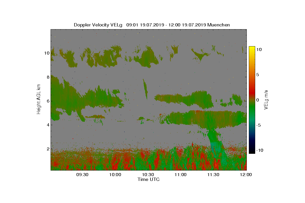Click the colorbar tick label 0

point(257,100)
